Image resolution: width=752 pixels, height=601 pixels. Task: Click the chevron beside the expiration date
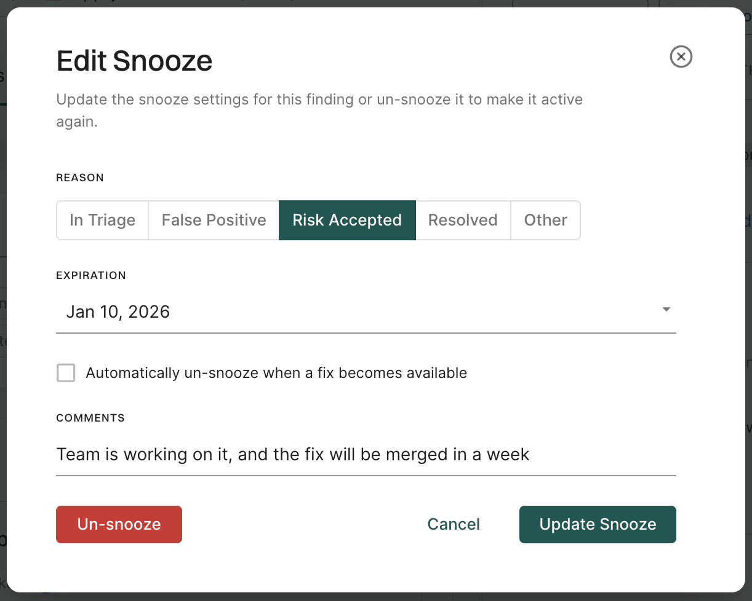coord(666,310)
